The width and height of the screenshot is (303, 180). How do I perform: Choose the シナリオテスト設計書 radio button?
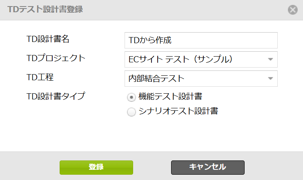point(131,112)
